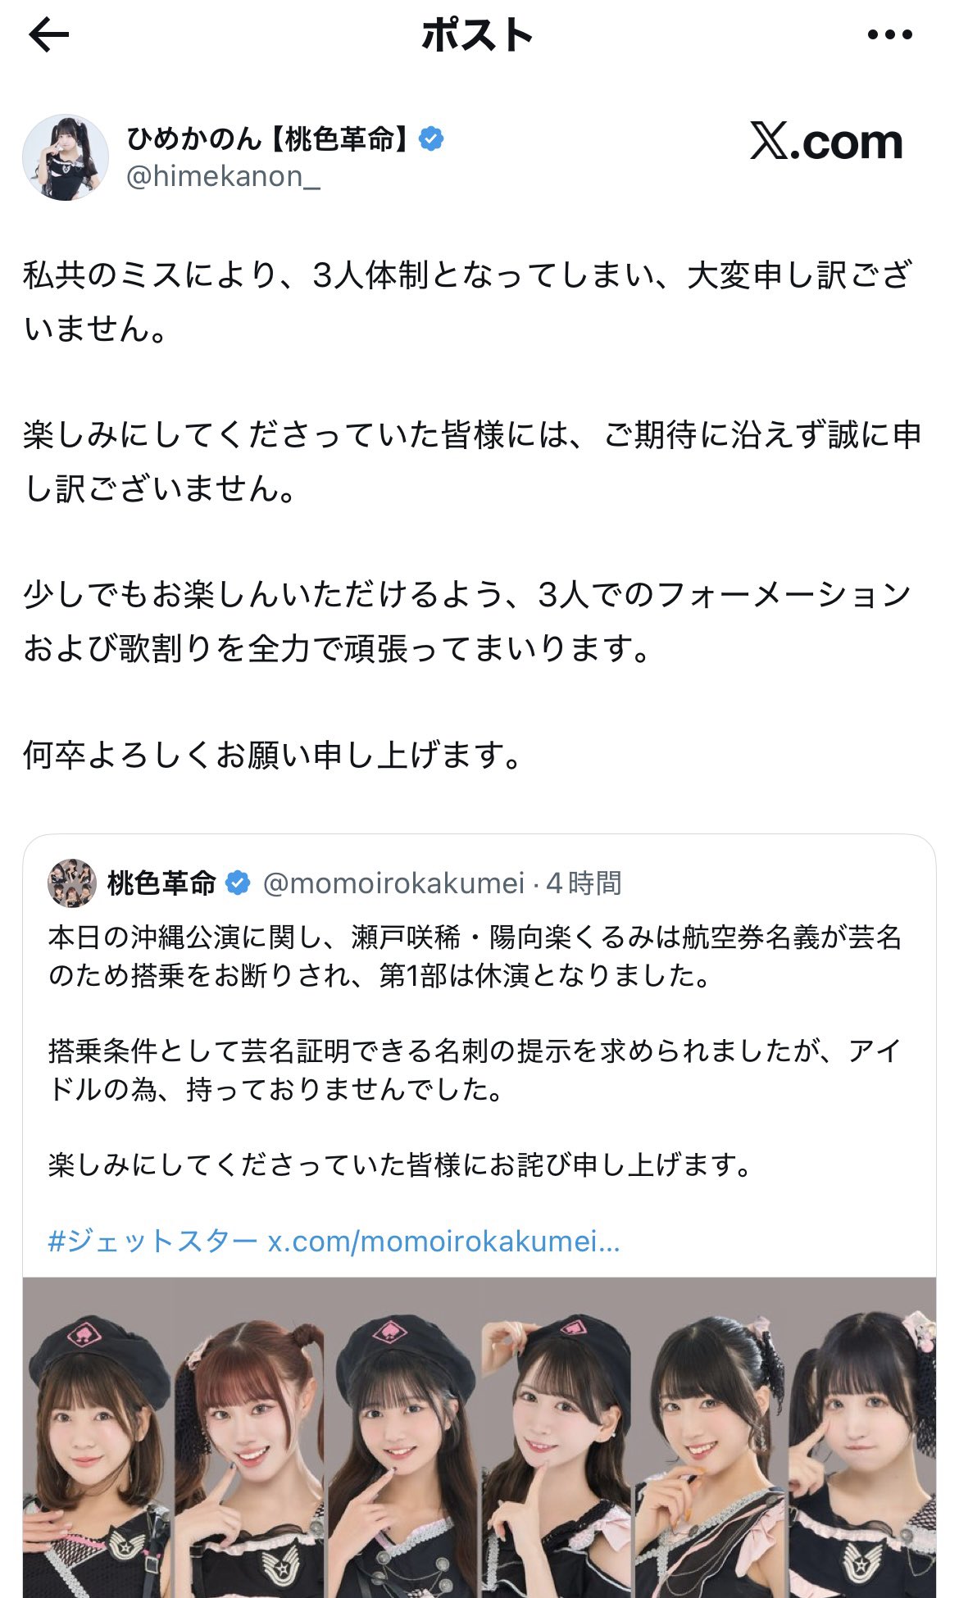Open the #ジェットスター hashtag
This screenshot has height=1598, width=959.
point(152,1242)
